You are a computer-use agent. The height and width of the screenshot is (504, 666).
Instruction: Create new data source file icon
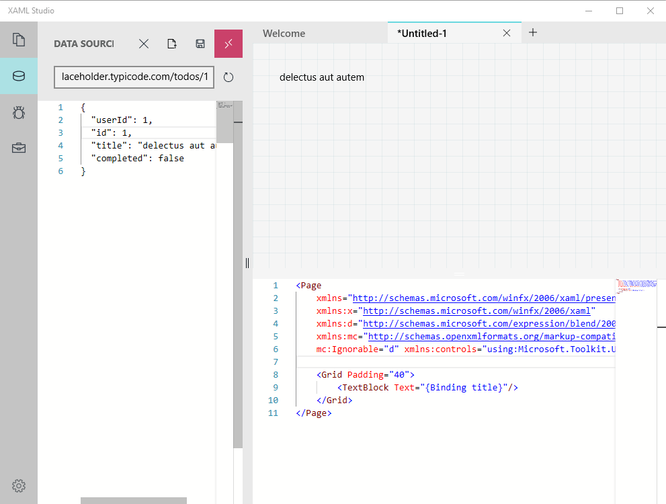(172, 44)
